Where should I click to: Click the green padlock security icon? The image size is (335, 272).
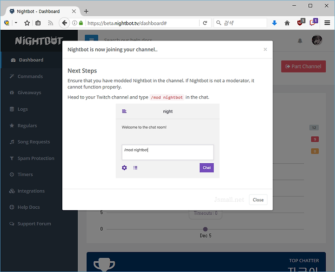(81, 23)
